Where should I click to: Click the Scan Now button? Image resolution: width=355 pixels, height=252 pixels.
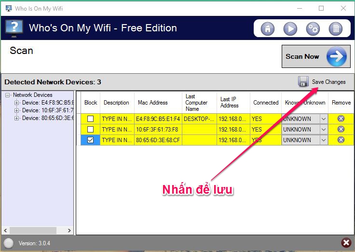tap(316, 56)
